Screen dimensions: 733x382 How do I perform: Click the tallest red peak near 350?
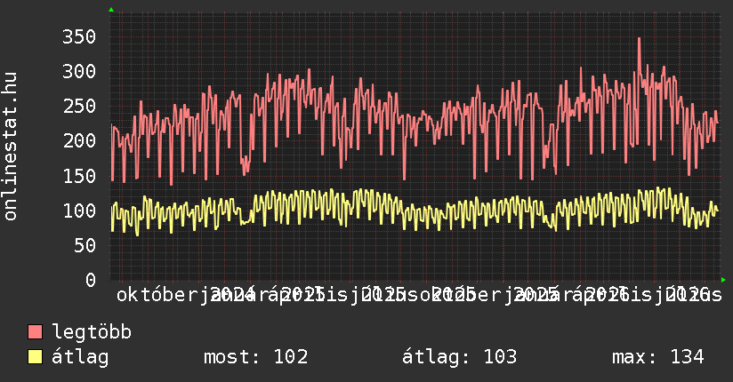tap(639, 39)
